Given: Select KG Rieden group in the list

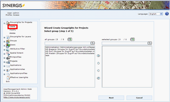Looking at the screenshot, I should (x=70, y=53).
